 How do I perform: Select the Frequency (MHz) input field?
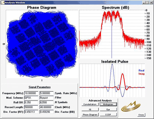[x=31, y=93]
